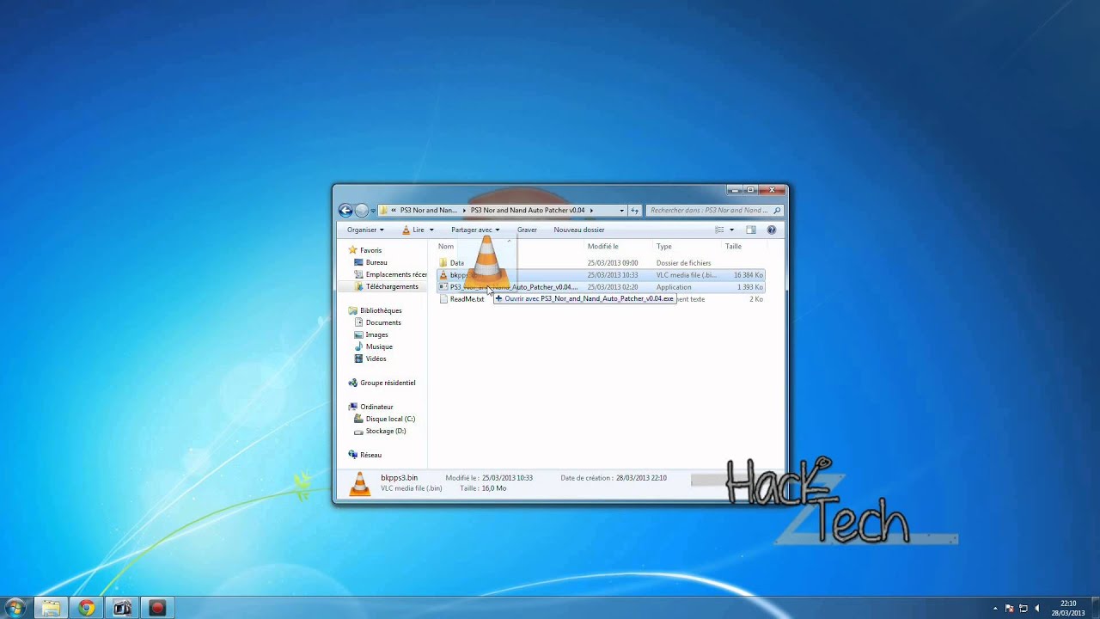Open the recent locations dropdown arrow

click(373, 211)
